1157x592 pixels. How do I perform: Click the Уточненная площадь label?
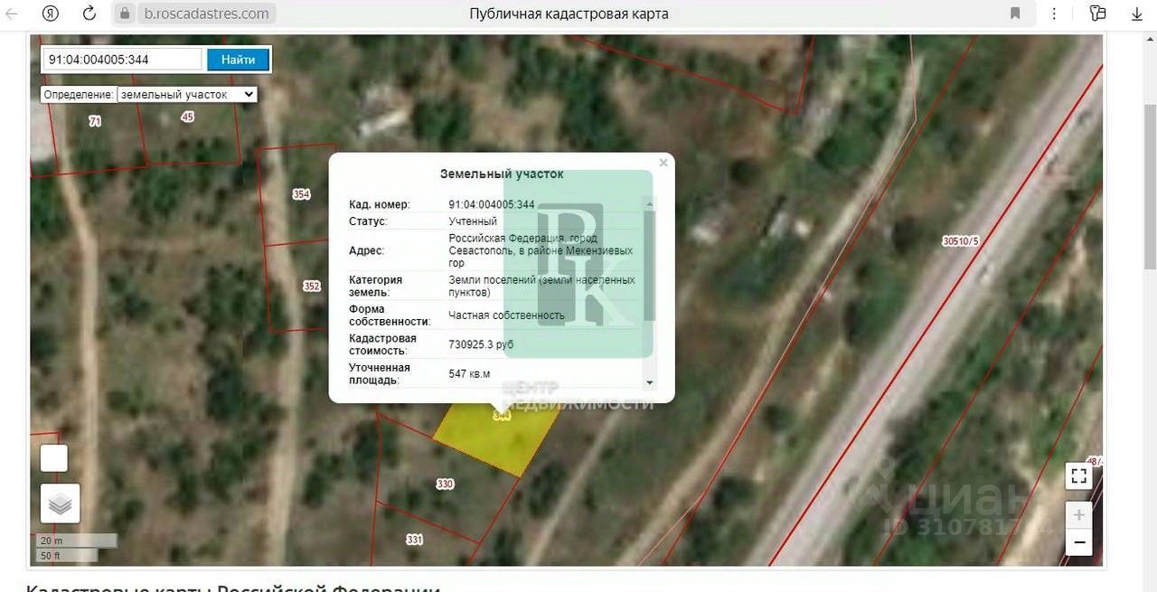[380, 373]
